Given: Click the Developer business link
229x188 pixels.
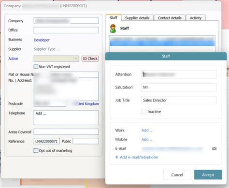Looking at the screenshot, I should pos(42,40).
